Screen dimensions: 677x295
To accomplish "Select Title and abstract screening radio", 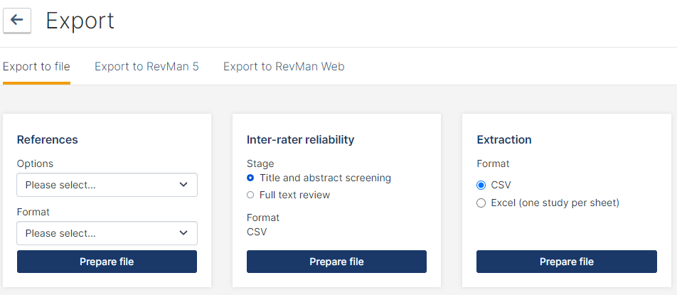I will (250, 178).
